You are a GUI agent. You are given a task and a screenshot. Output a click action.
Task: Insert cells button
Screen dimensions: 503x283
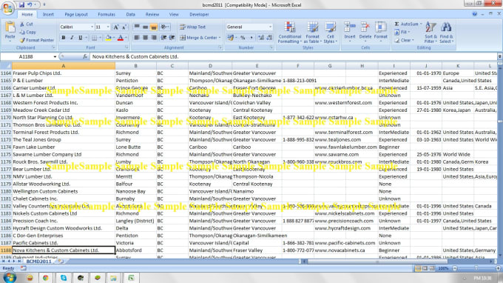[x=350, y=31]
